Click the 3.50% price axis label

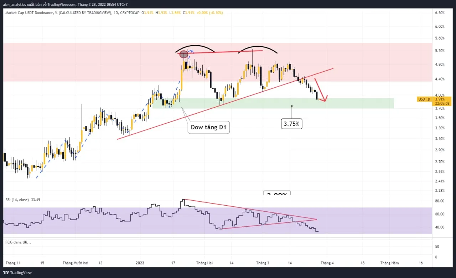440,118
